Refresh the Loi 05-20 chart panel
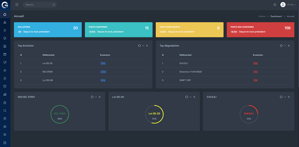The width and height of the screenshot is (299, 147). pyautogui.click(x=187, y=97)
